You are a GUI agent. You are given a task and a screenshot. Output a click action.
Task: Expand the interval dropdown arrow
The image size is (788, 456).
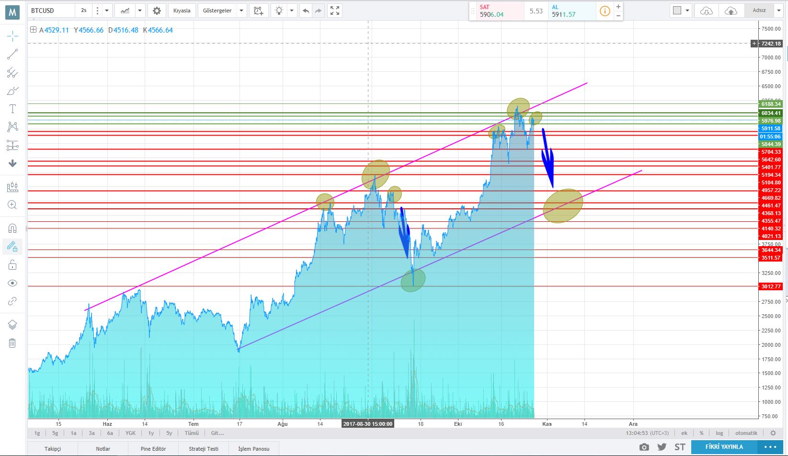tap(107, 11)
